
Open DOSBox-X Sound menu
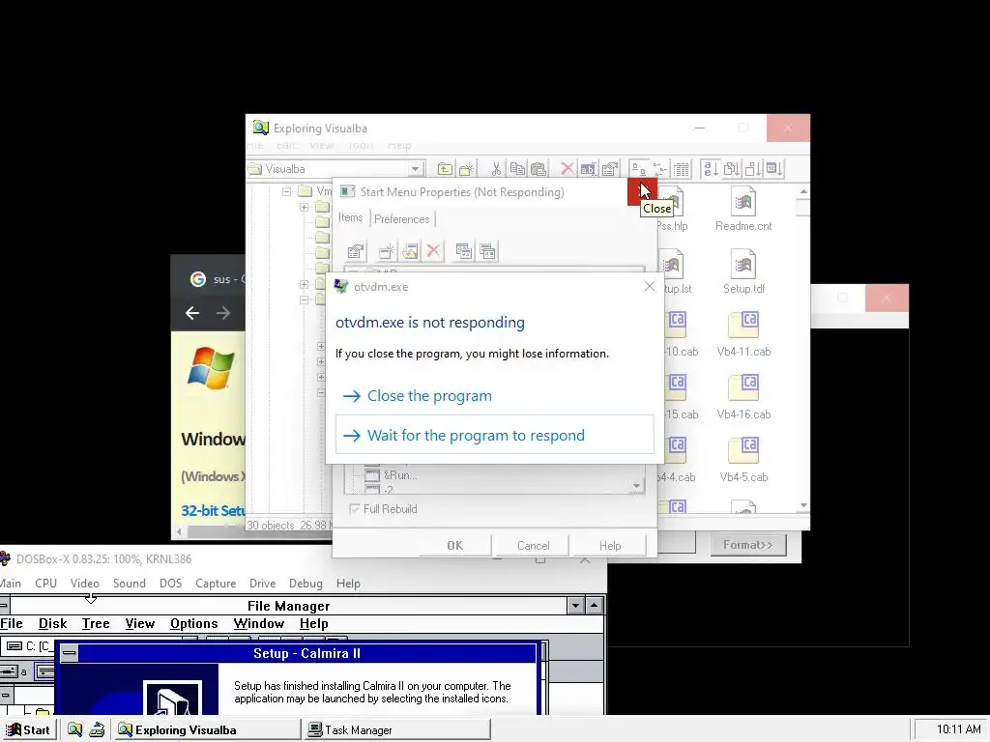(130, 583)
